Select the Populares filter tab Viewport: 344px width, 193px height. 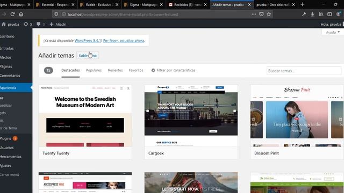[94, 70]
